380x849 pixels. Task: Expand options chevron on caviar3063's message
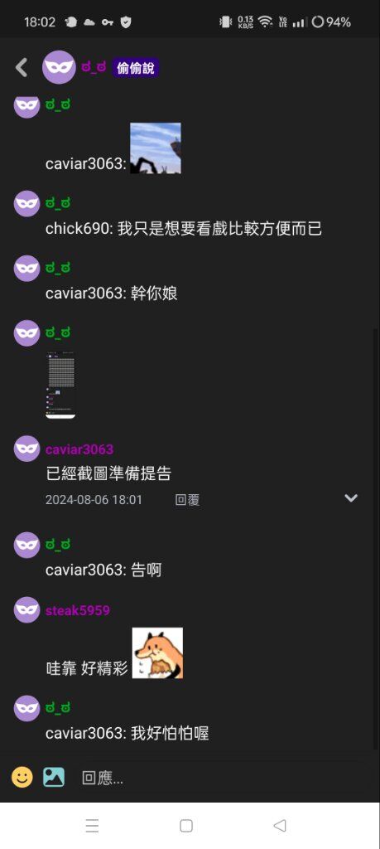(351, 497)
